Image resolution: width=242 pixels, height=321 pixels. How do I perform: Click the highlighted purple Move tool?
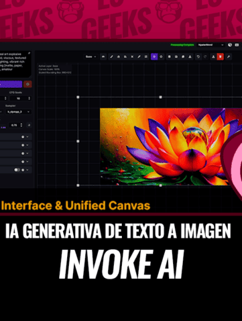tap(154, 57)
